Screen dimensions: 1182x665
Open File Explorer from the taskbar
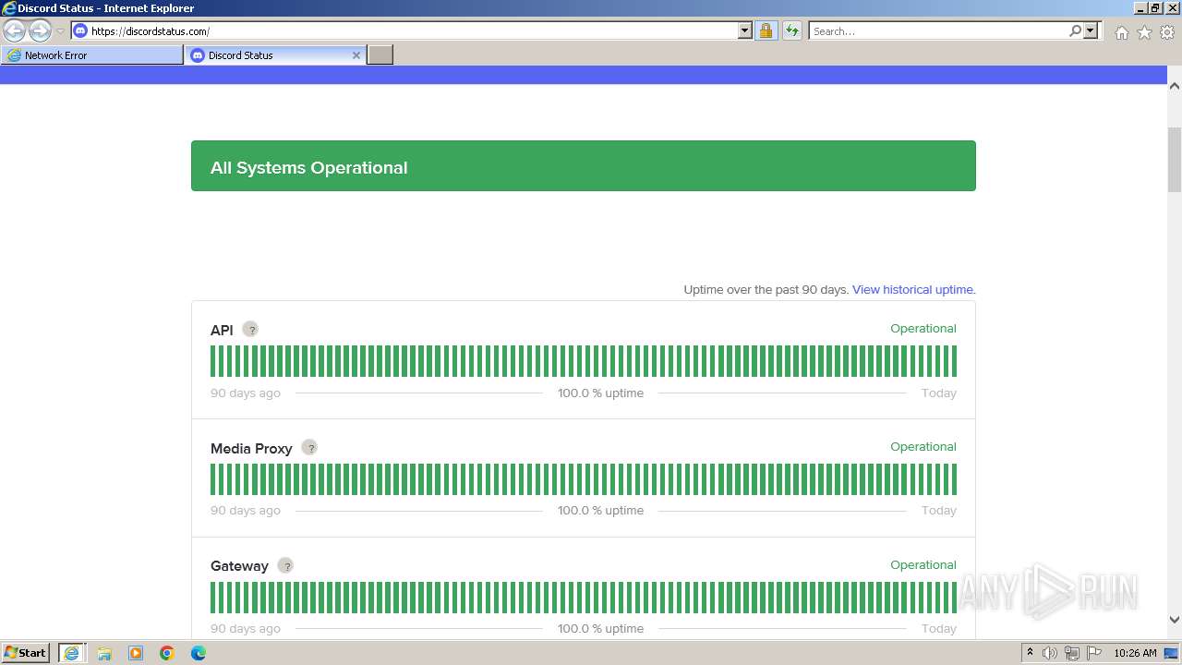(104, 653)
